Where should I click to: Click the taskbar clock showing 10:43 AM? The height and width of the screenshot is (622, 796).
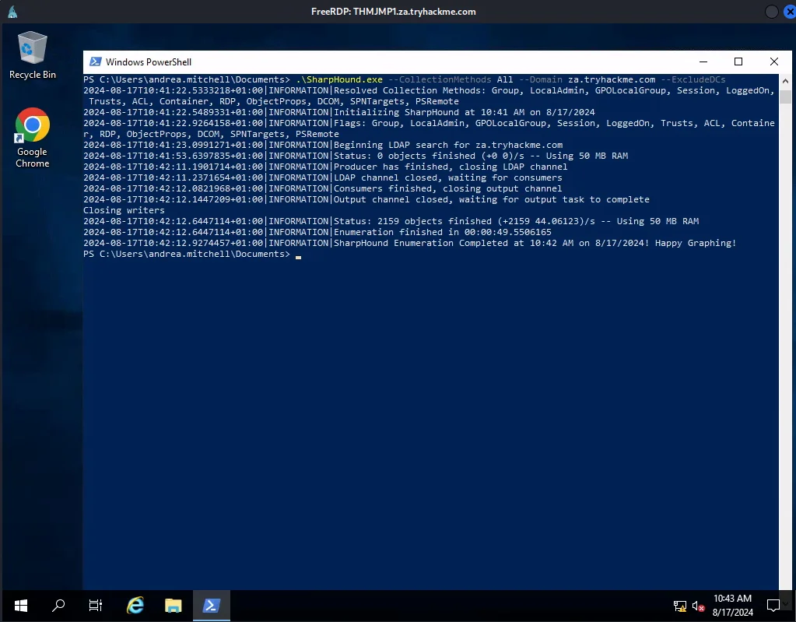(x=732, y=605)
